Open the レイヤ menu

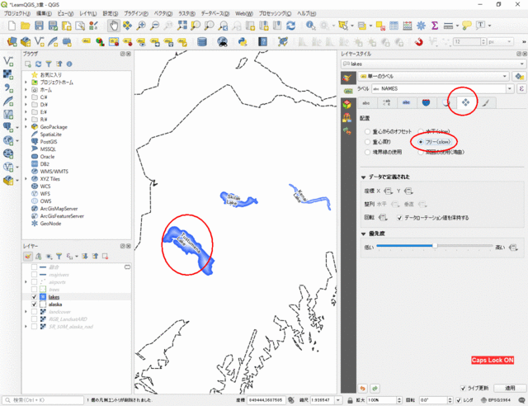point(88,13)
